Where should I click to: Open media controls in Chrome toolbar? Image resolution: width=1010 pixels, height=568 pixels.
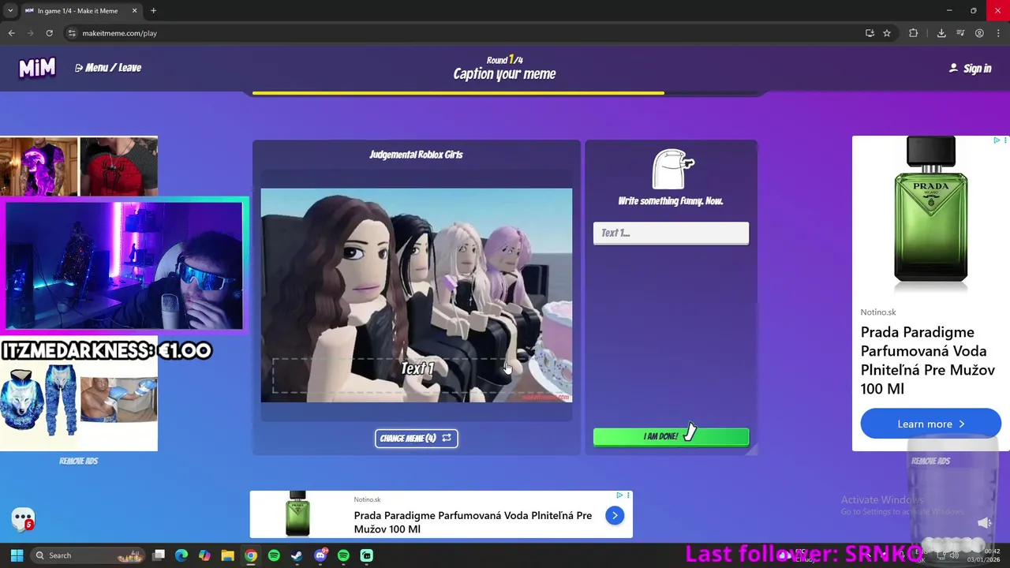click(960, 33)
